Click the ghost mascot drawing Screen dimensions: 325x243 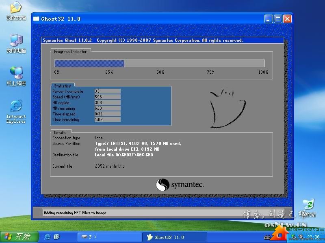coord(227,108)
